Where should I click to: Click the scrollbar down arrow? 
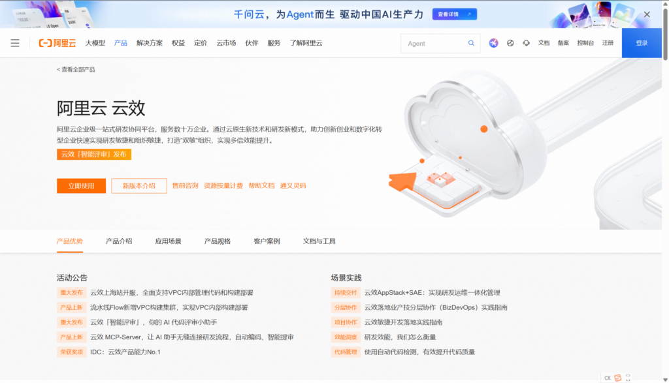coord(665,380)
